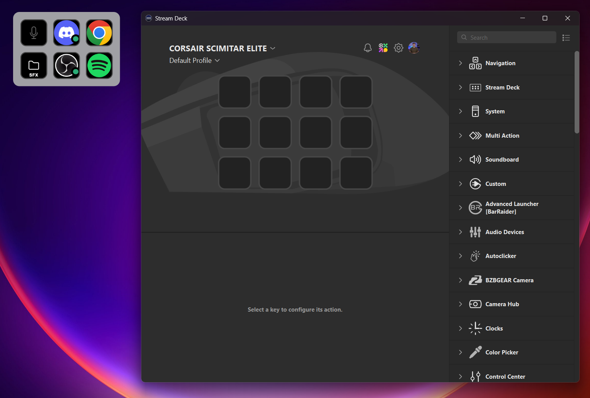Select the "Audio Devices" label
This screenshot has width=590, height=398.
[x=505, y=232]
